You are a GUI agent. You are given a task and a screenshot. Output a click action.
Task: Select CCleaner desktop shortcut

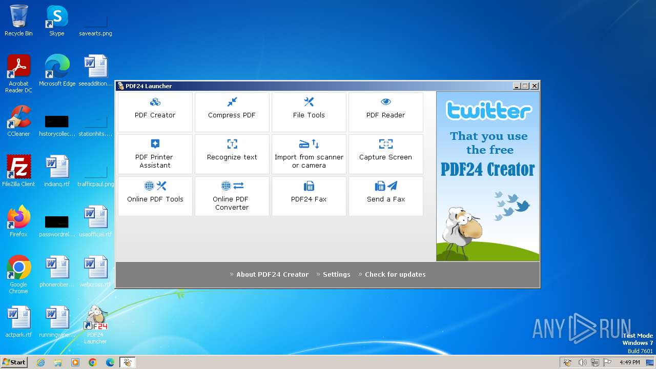18,120
